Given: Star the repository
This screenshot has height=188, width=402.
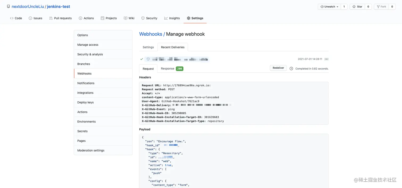Looking at the screenshot, I should tap(357, 7).
